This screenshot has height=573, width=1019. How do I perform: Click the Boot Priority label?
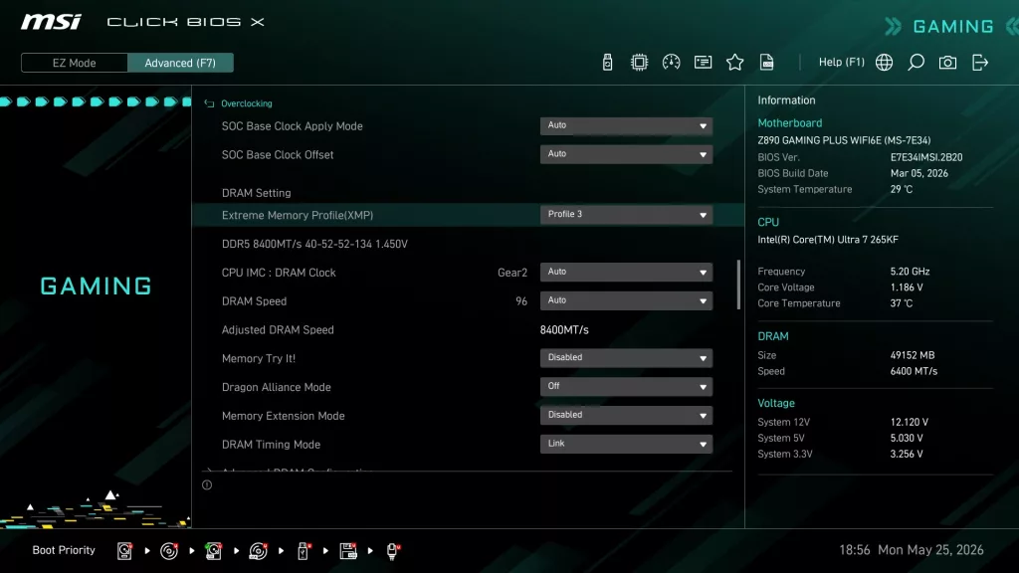(64, 550)
